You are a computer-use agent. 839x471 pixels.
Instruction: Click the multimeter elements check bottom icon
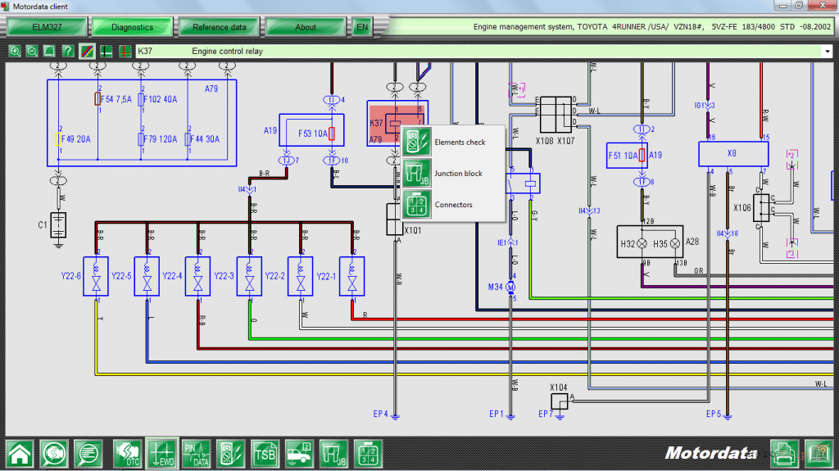[230, 454]
